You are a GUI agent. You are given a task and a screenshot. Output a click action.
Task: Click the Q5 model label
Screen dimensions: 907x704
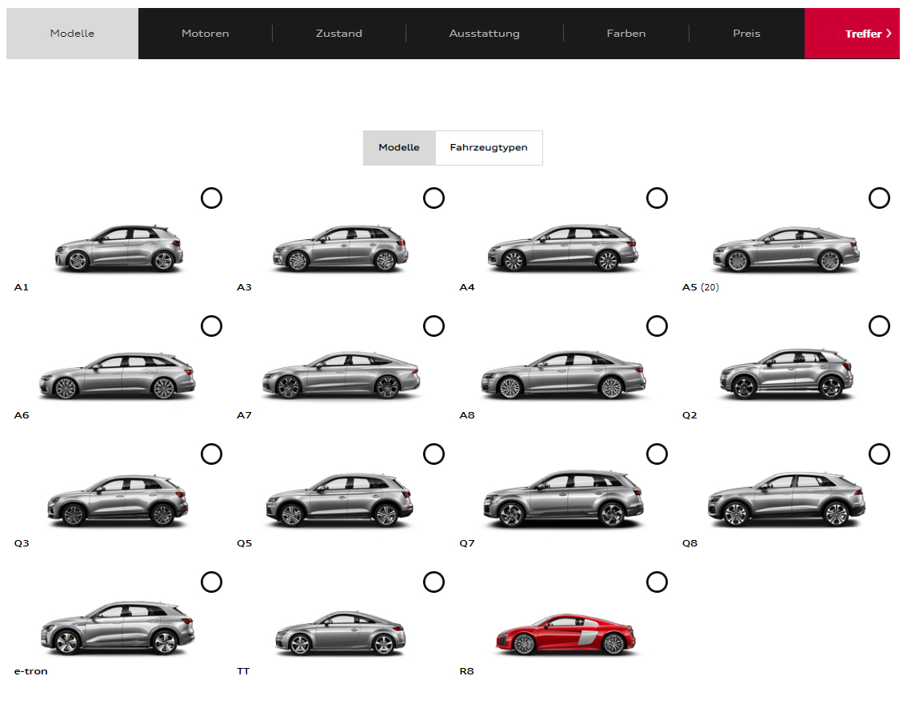tap(244, 543)
